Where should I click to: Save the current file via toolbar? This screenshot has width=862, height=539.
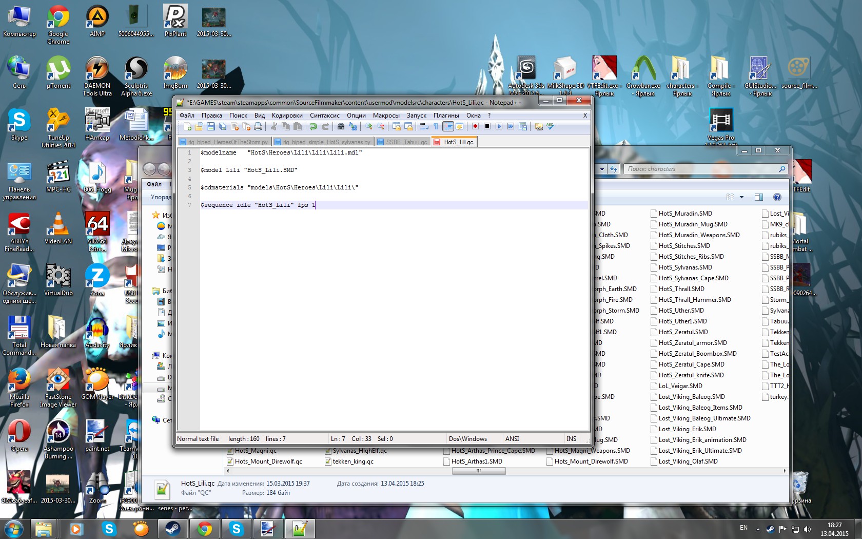[211, 126]
